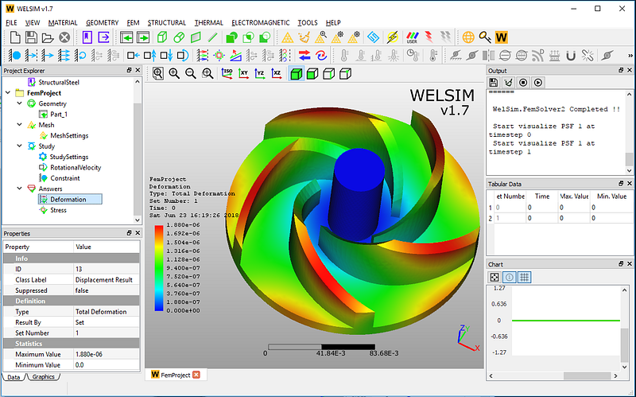Open the orange globe web icon

468,37
